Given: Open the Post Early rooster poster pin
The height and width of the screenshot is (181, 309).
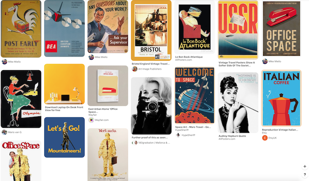Looking at the screenshot, I should click(21, 29).
